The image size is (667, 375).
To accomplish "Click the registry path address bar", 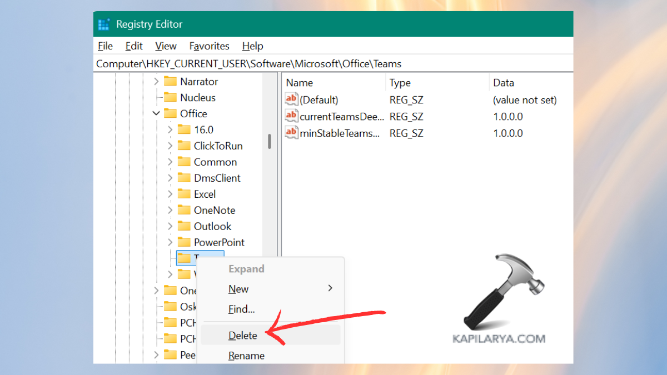I will click(x=333, y=63).
